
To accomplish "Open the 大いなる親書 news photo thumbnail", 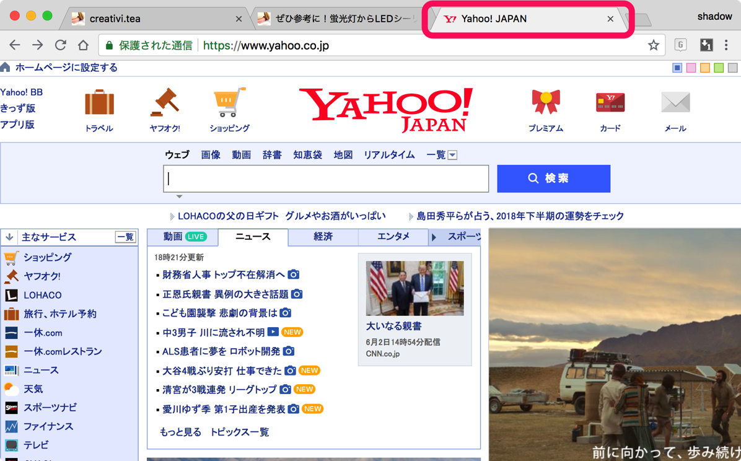I will pos(415,288).
